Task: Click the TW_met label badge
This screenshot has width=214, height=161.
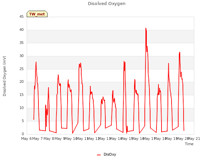Action: tap(37, 14)
